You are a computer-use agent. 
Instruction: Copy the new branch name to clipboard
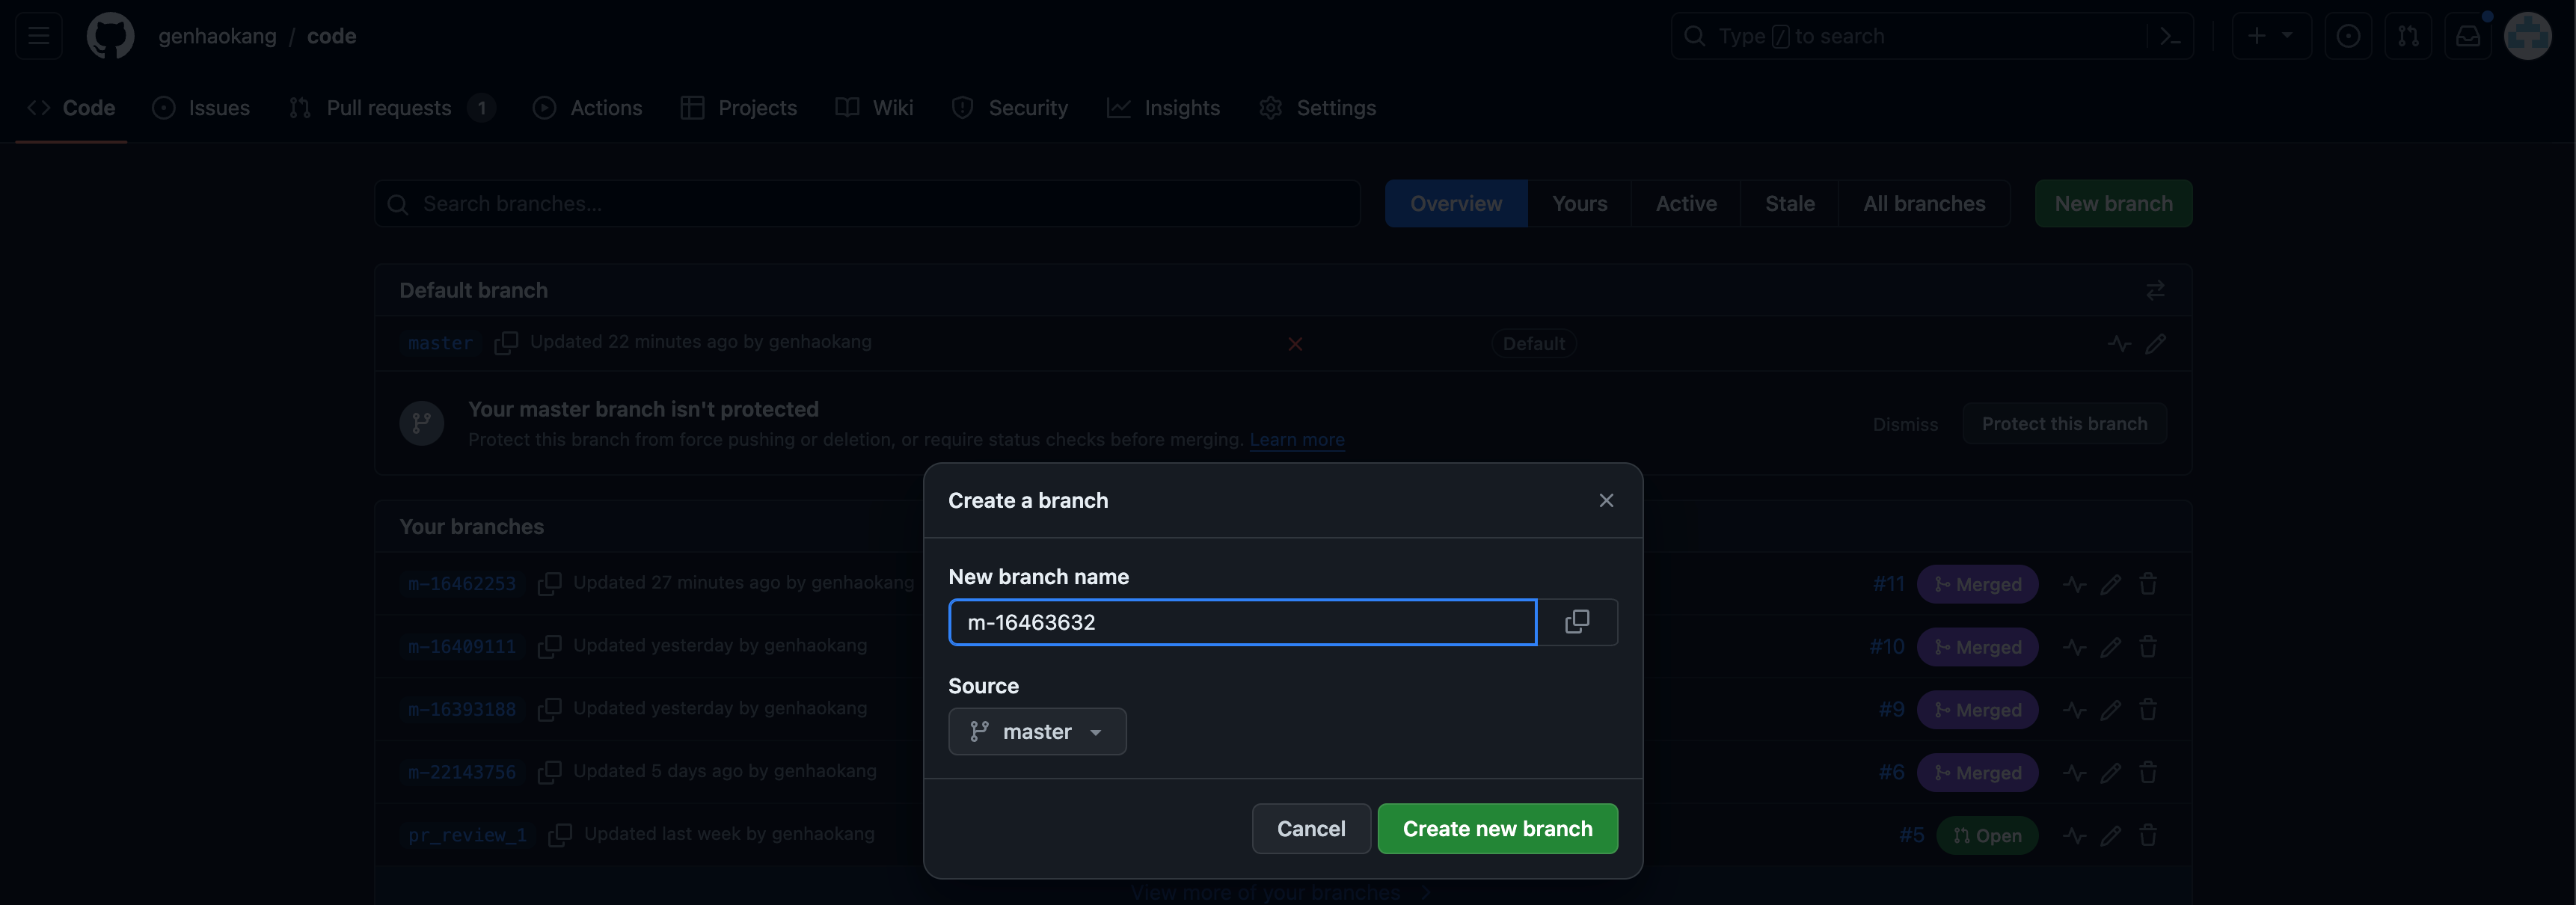point(1577,622)
